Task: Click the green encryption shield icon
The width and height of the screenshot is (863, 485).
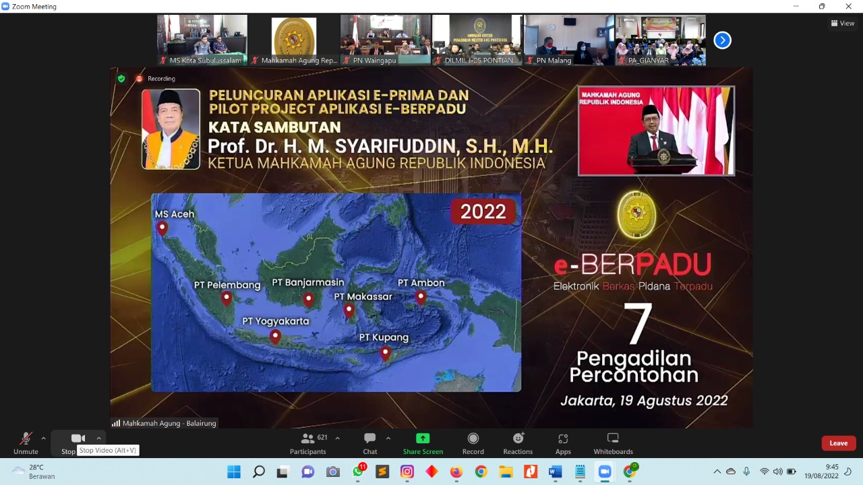Action: click(x=121, y=79)
